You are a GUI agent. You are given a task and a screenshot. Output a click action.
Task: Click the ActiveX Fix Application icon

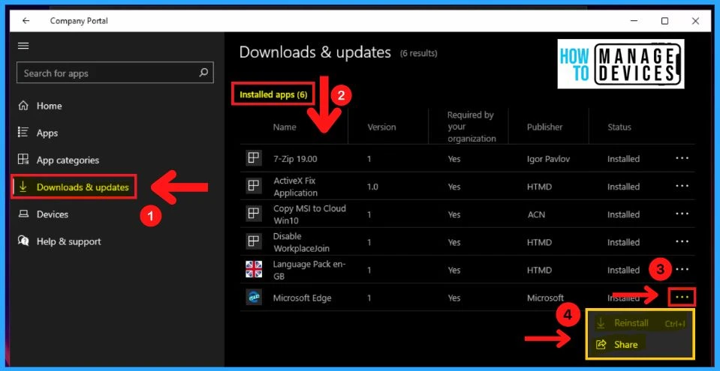click(254, 186)
